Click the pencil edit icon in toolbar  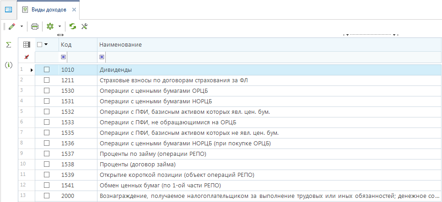pos(11,27)
